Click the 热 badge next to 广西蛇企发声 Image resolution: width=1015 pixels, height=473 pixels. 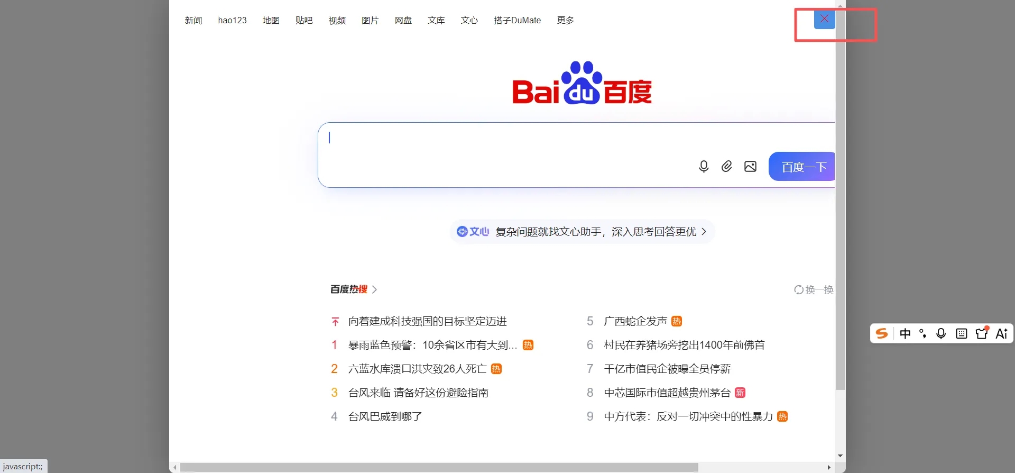click(x=677, y=321)
